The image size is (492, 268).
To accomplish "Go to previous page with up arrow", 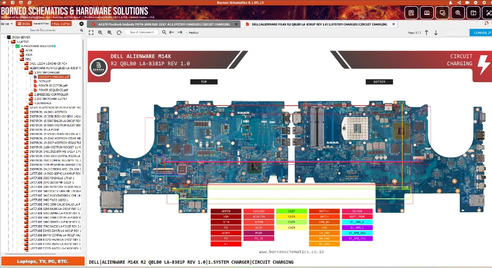I will (427, 32).
